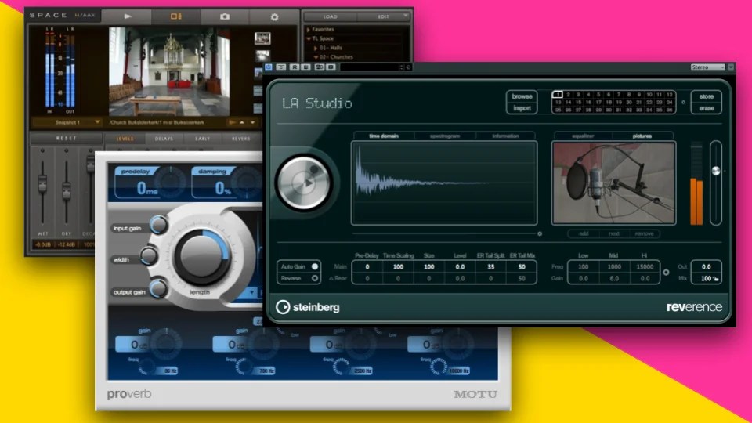Viewport: 752px width, 423px height.
Task: Click the Pre-Delay Main value field
Action: click(x=367, y=267)
